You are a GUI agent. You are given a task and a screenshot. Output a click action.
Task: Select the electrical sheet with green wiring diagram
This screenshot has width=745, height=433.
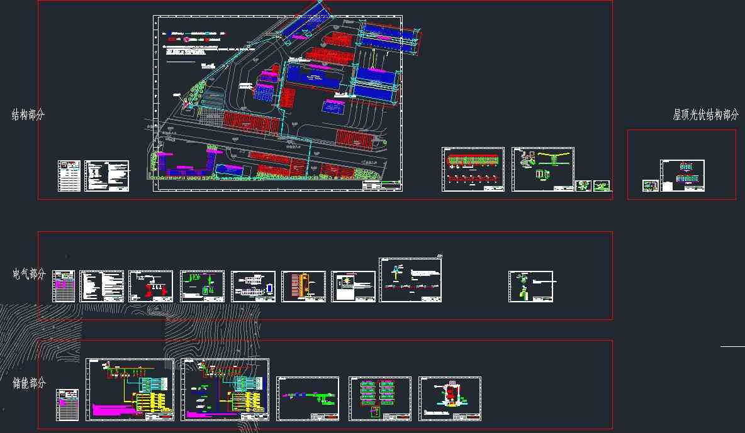202,287
